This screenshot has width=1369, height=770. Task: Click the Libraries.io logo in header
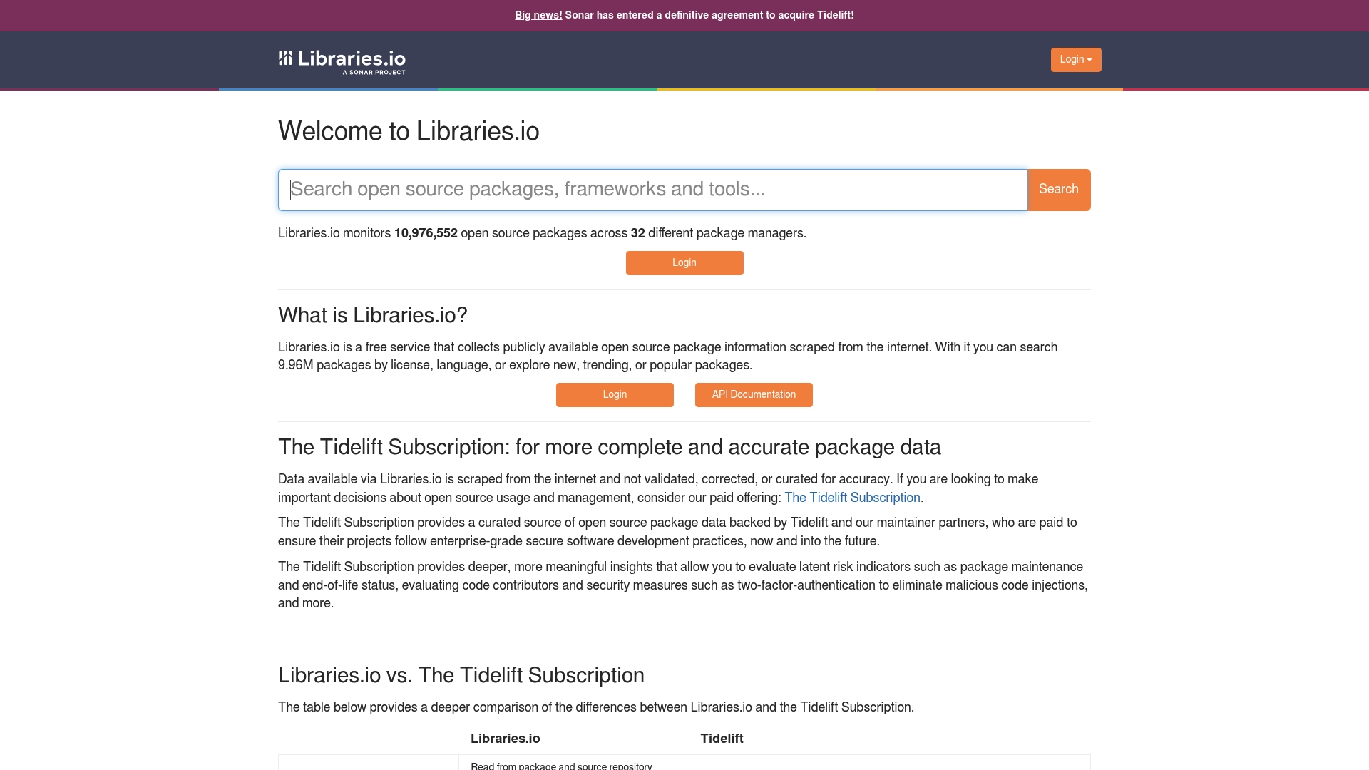[342, 58]
